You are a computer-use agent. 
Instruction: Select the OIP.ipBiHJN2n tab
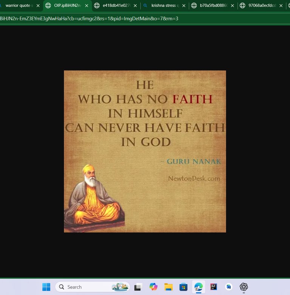coord(68,5)
